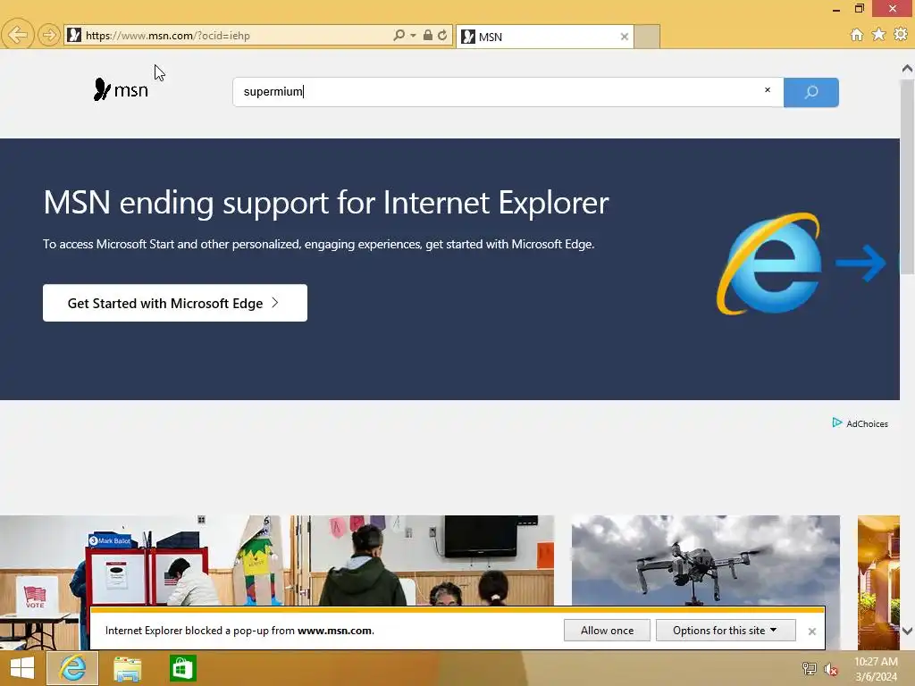Click the scrollbar down arrow

click(907, 631)
